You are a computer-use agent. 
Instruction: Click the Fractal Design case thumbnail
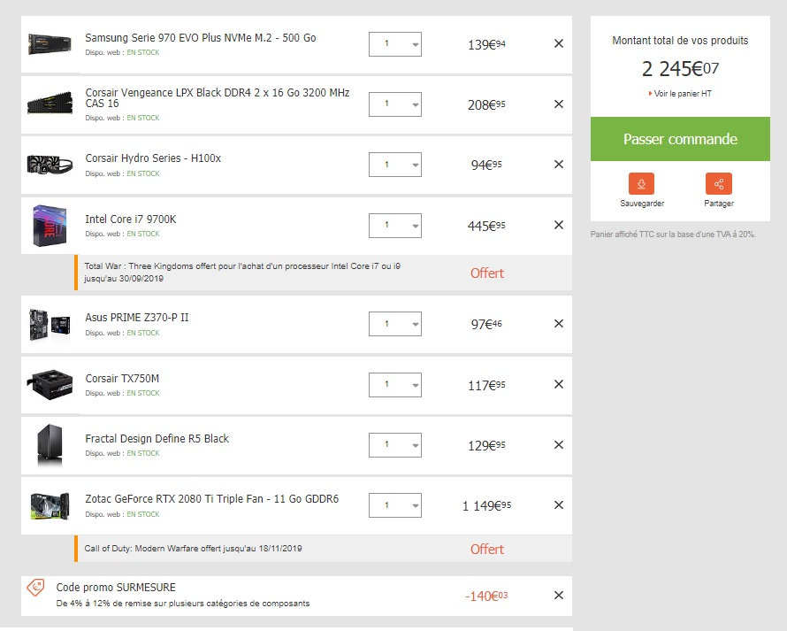tap(48, 444)
